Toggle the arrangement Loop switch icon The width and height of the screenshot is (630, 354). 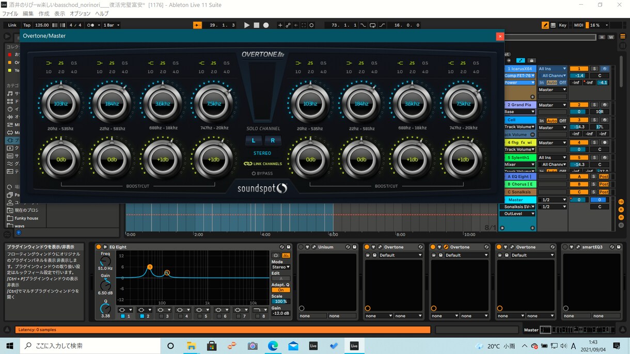pyautogui.click(x=372, y=25)
